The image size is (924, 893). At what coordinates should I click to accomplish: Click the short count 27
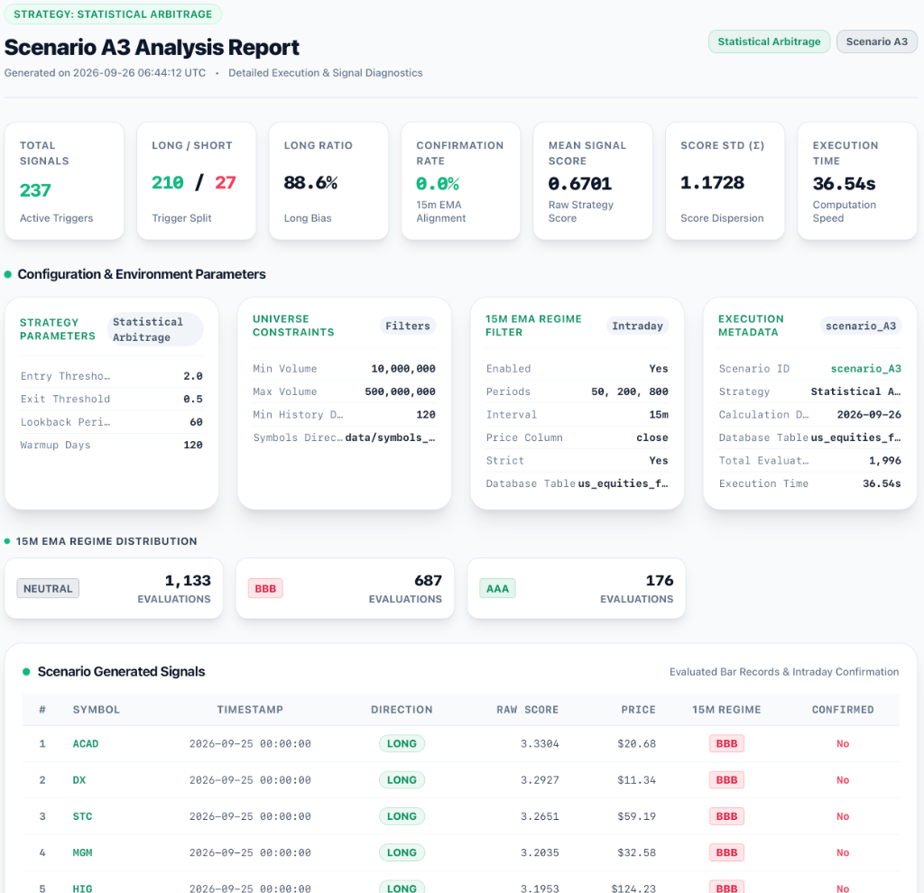(225, 182)
